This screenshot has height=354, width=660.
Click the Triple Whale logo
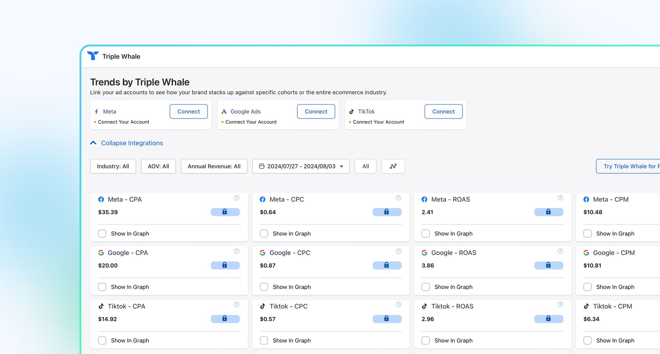(93, 56)
